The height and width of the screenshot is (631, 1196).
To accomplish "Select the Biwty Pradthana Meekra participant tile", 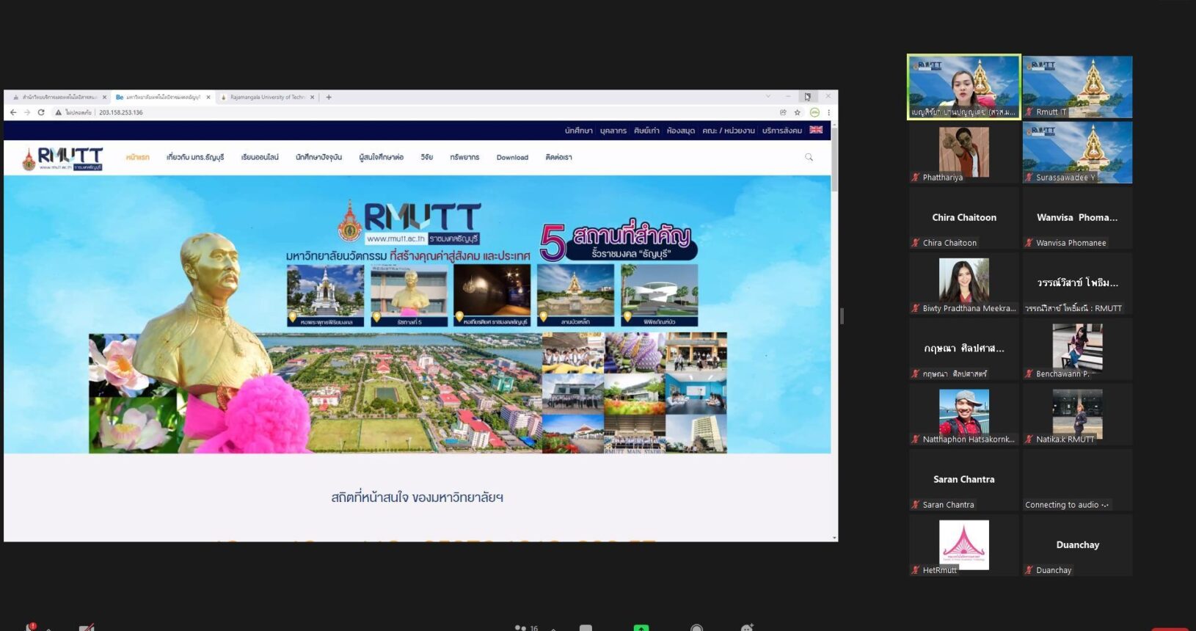I will (x=963, y=283).
